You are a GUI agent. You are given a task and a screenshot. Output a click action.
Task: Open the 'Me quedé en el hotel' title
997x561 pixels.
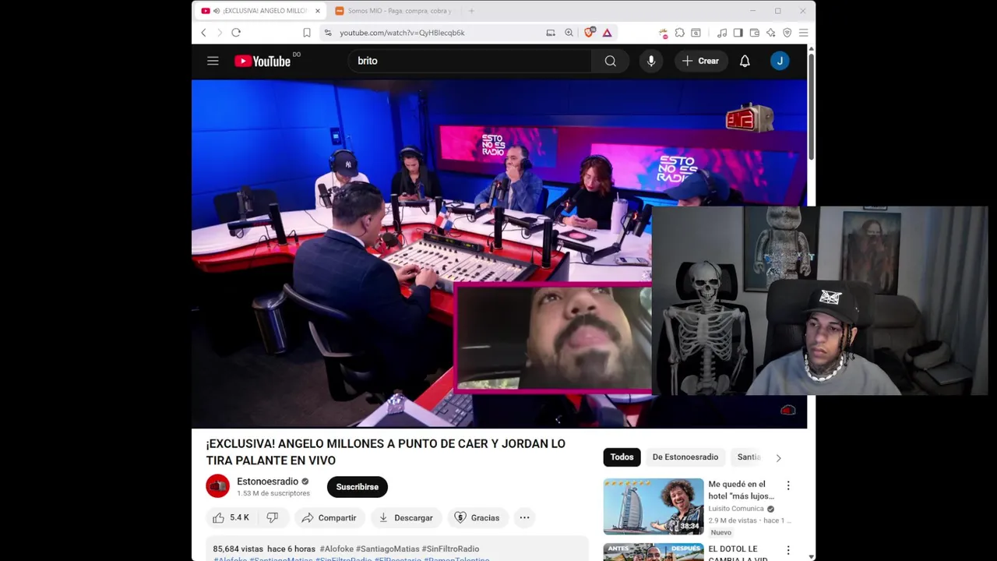(x=741, y=490)
